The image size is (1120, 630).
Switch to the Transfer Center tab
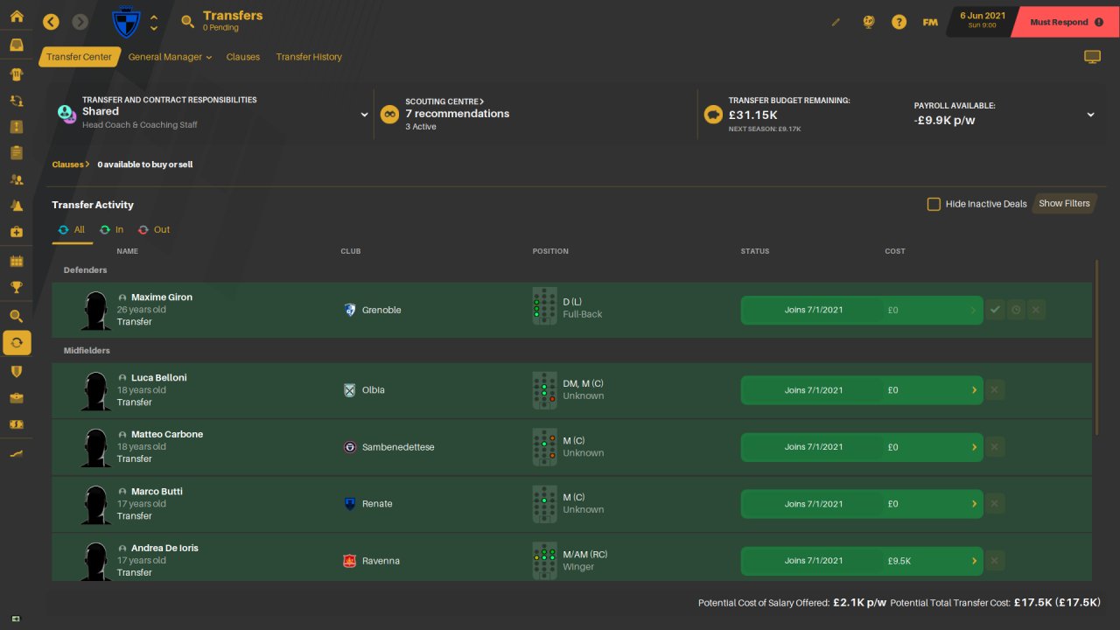click(x=80, y=57)
